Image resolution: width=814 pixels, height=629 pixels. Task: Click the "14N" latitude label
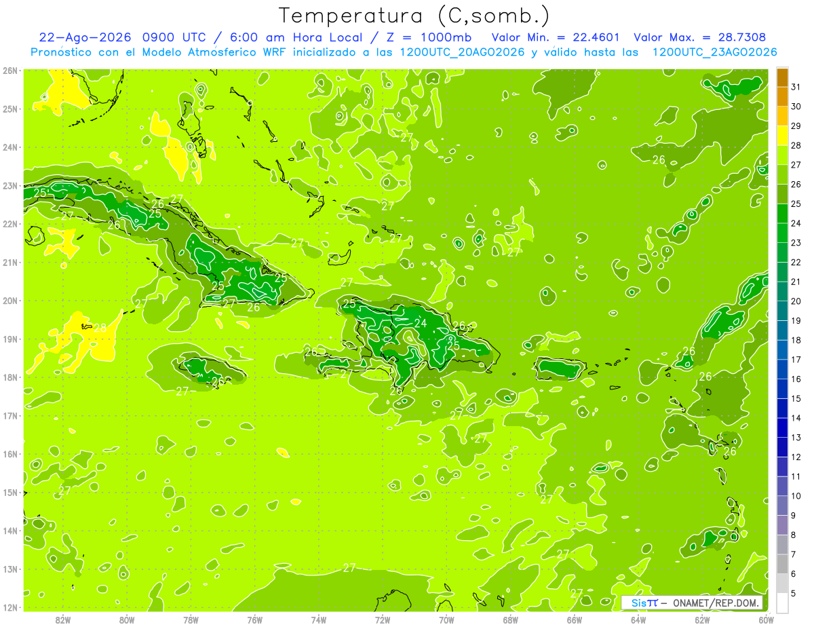point(10,531)
